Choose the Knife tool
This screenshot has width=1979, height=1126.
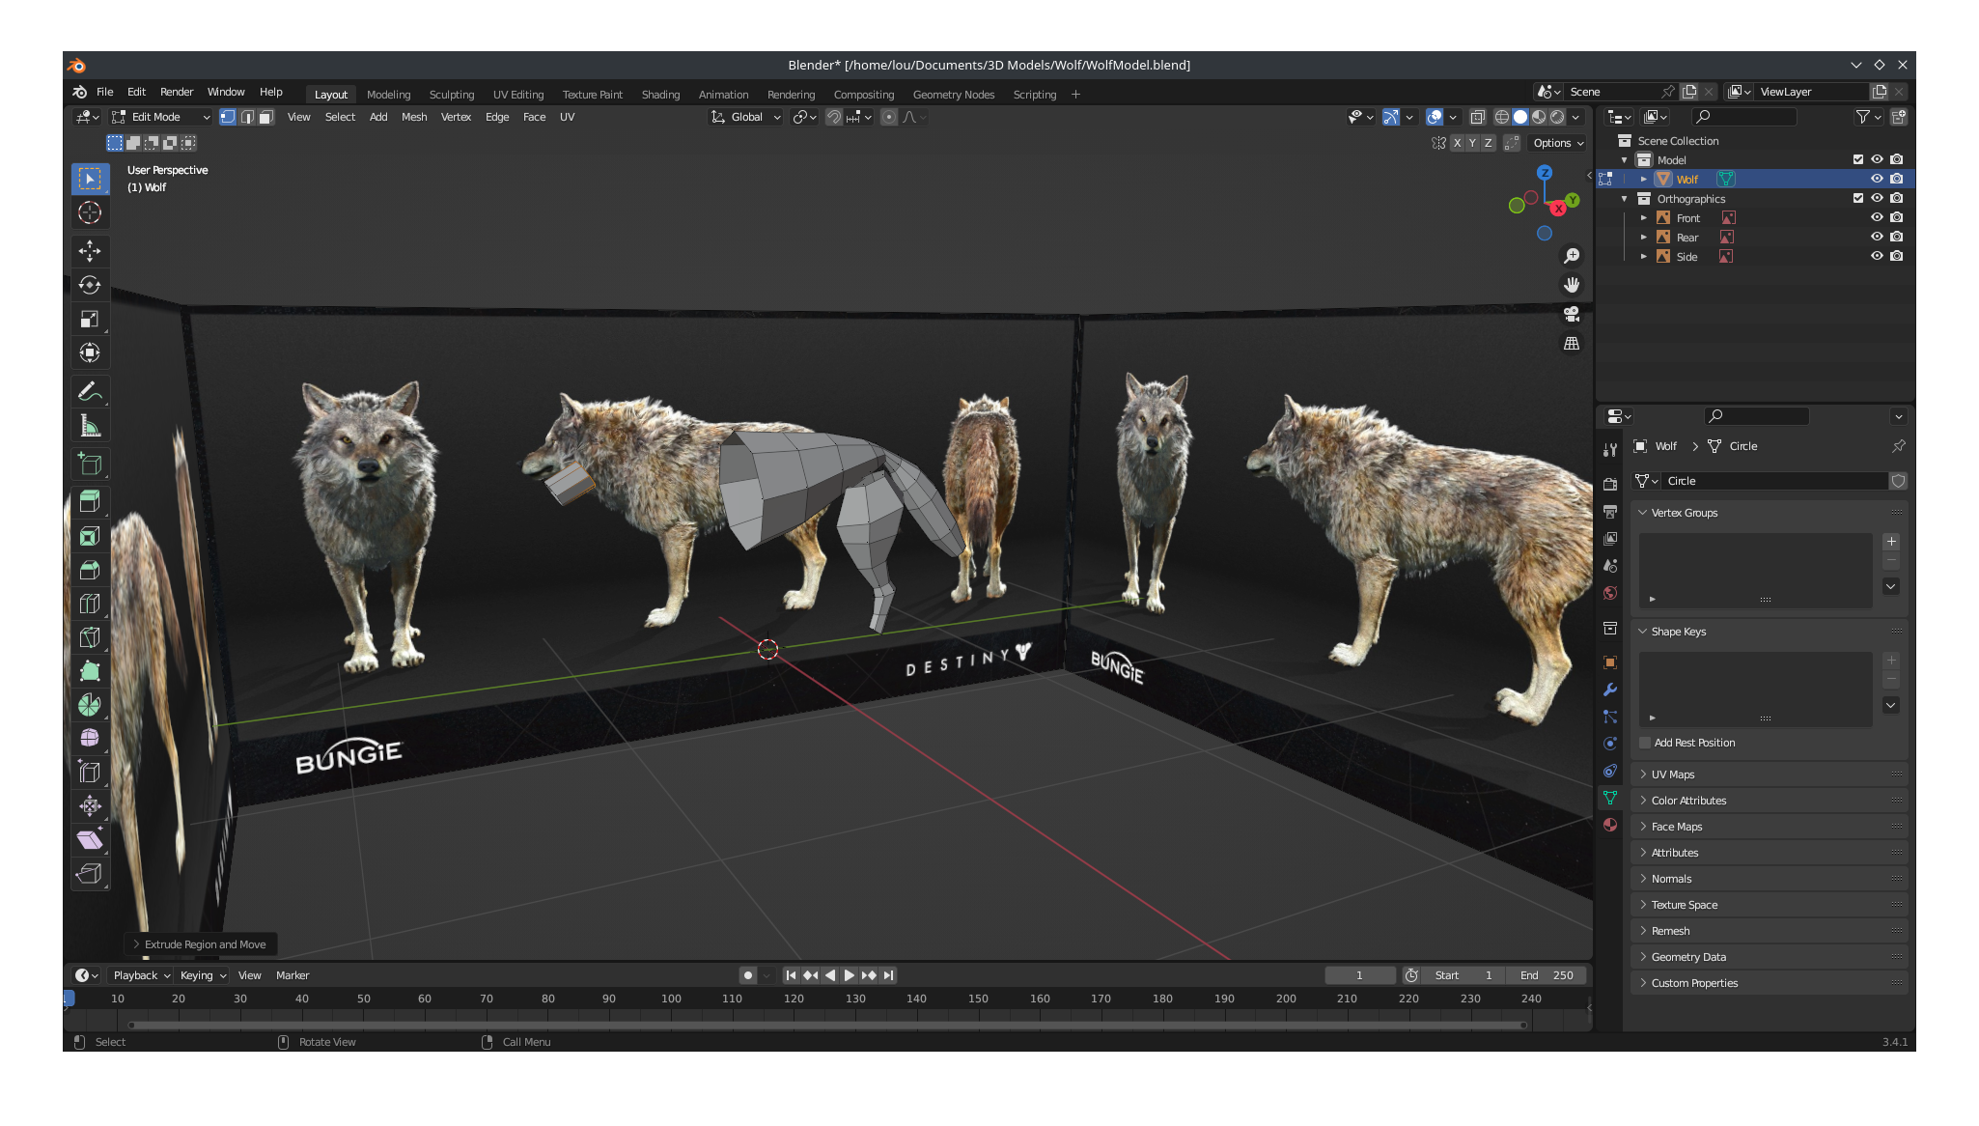pos(90,637)
